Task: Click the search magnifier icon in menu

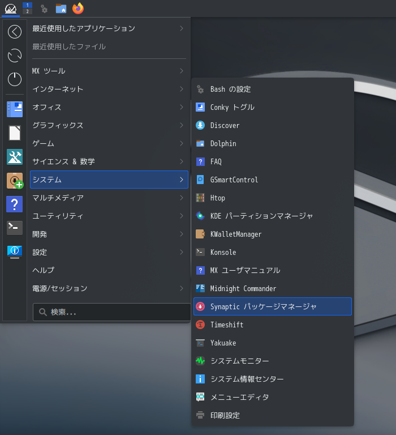Action: click(42, 312)
